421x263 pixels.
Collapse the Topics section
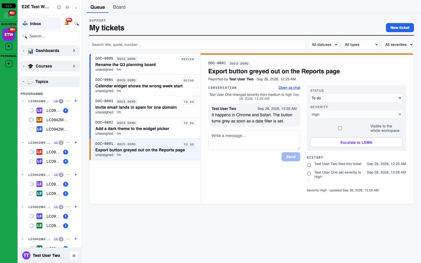[x=49, y=82]
